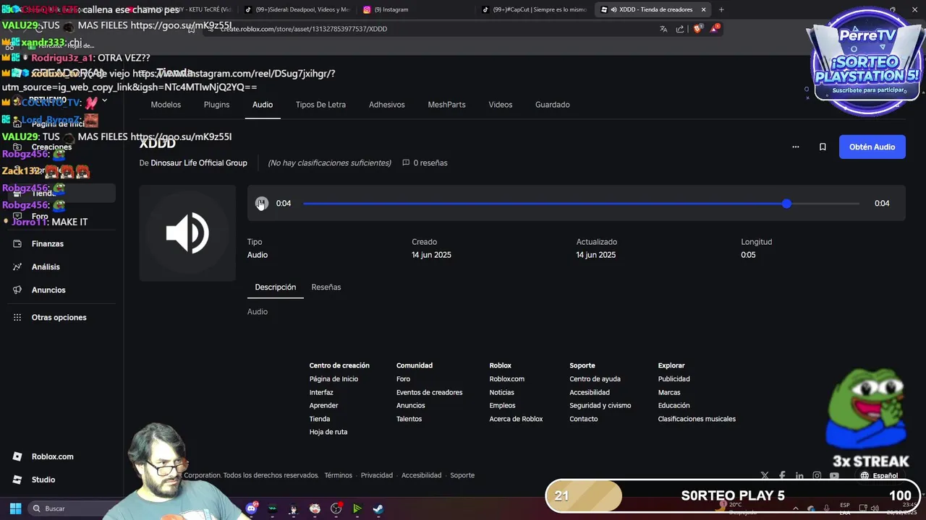
Task: Click the XDDD audio speaker thumbnail
Action: (x=187, y=233)
